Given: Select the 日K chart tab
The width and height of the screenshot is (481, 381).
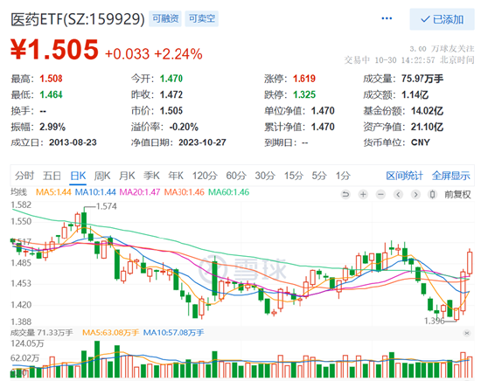Looking at the screenshot, I should 78,176.
